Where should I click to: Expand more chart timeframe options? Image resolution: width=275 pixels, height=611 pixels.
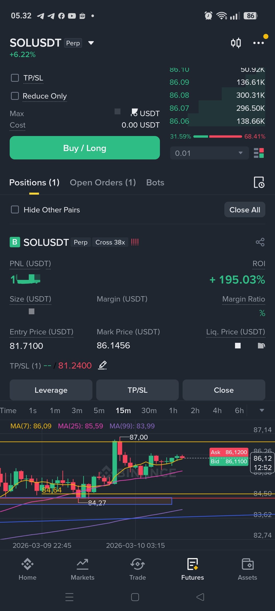[262, 410]
